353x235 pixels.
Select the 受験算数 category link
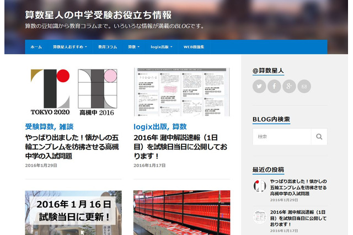tap(39, 126)
